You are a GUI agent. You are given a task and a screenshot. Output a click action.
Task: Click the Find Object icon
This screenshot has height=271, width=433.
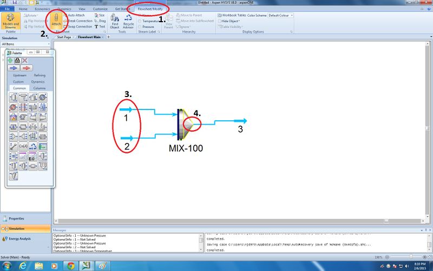coord(115,22)
